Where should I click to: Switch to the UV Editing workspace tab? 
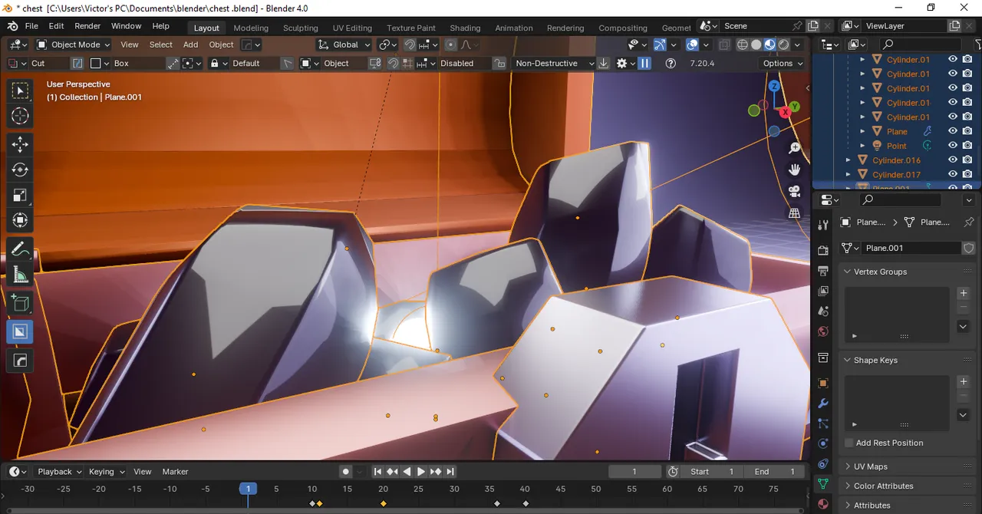(x=352, y=28)
